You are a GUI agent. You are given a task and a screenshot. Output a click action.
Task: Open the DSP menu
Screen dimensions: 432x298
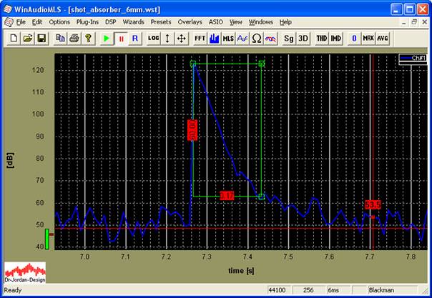click(x=110, y=22)
